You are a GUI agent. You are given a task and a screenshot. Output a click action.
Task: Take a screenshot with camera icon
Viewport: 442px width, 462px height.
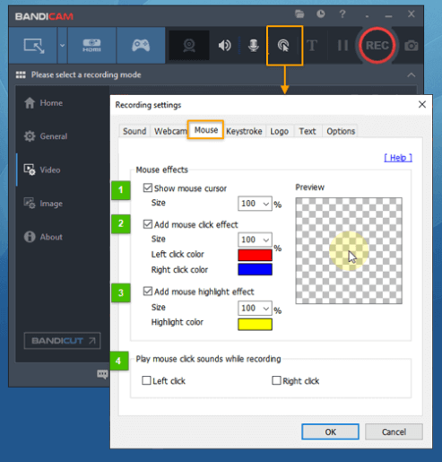click(412, 46)
